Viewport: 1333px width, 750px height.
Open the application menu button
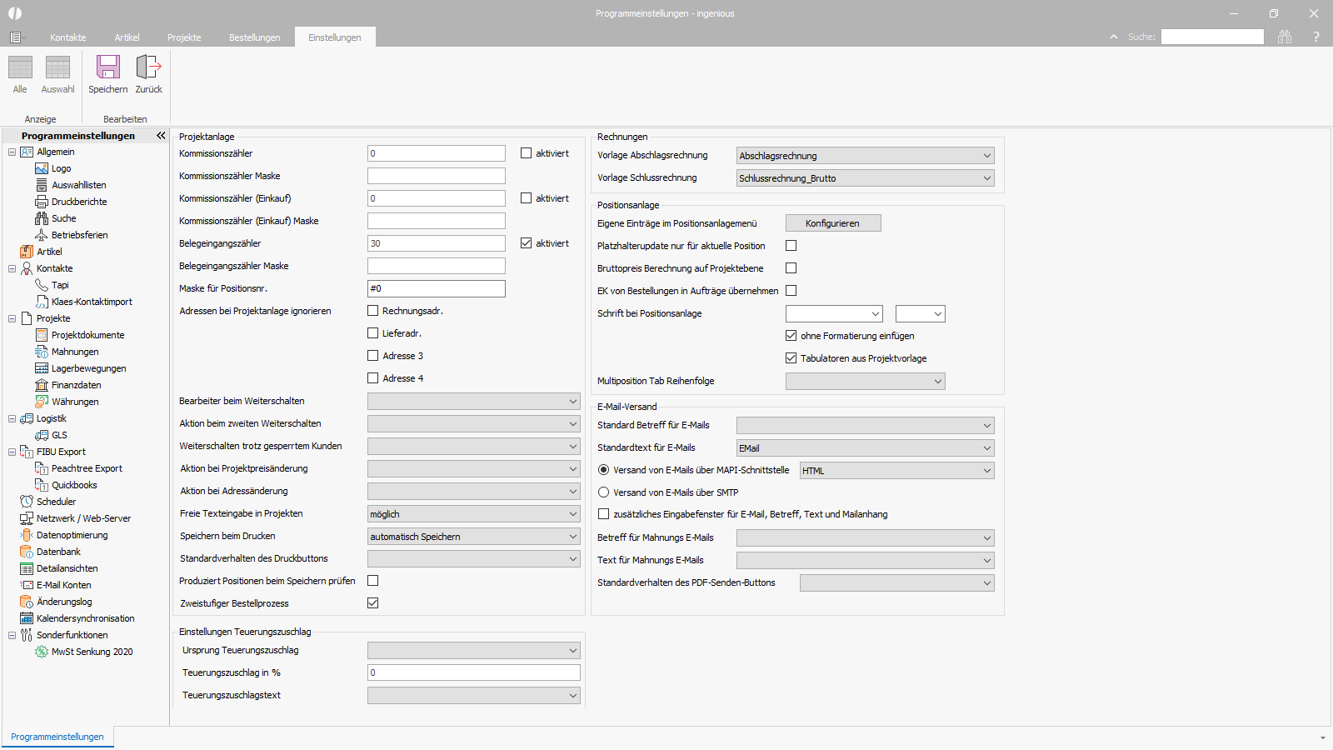click(17, 37)
